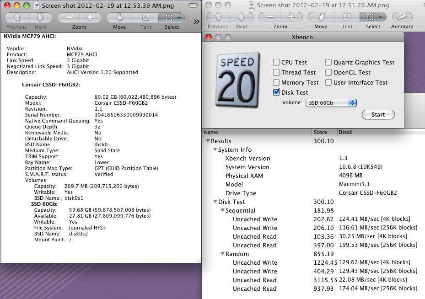Click detail 124.41 MB/sec [4K blocks]
Viewport: 425px width, 299px height.
(375, 219)
